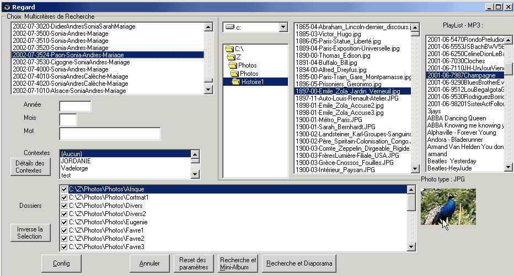This screenshot has width=514, height=276.
Task: Click the Config button
Action: click(61, 263)
